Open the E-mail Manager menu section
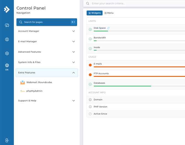 [x=47, y=41]
